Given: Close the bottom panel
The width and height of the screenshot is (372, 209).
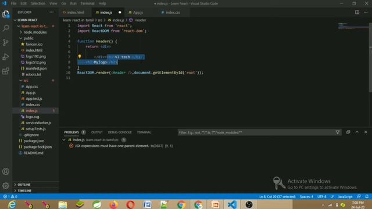Looking at the screenshot, I should tap(366, 132).
